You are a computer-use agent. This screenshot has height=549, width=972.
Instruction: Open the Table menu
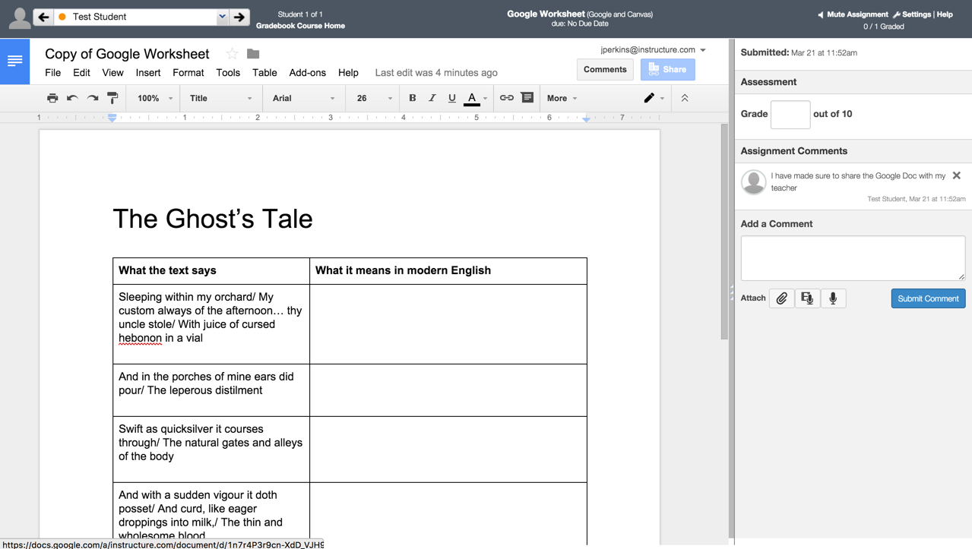pyautogui.click(x=264, y=73)
